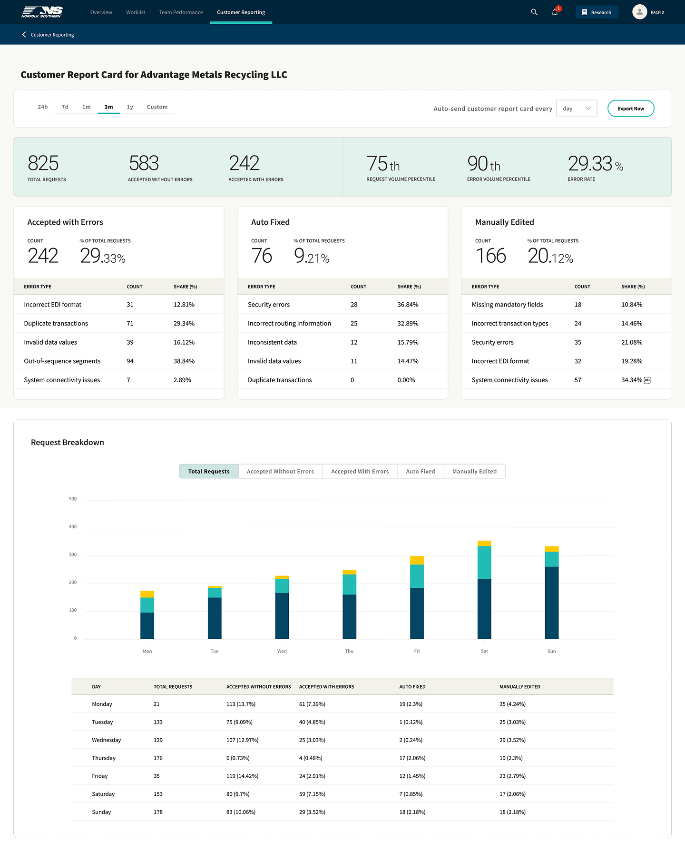Click the Export Now button
685x852 pixels.
(x=631, y=109)
